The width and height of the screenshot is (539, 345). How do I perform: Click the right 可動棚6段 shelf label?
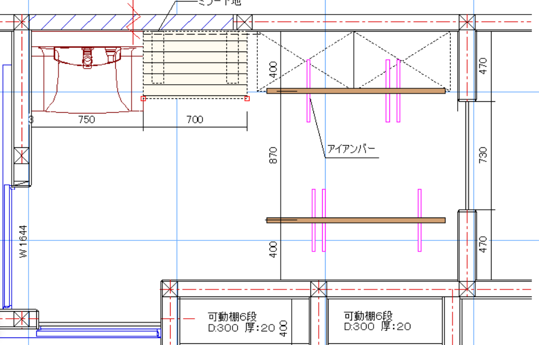[368, 315]
